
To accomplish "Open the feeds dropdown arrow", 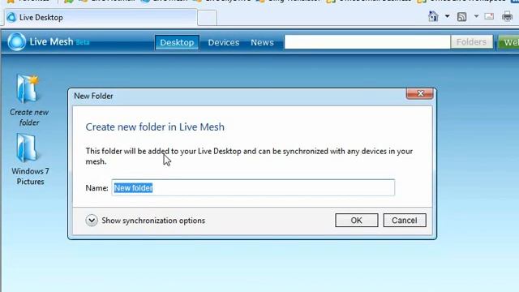I will coord(476,16).
